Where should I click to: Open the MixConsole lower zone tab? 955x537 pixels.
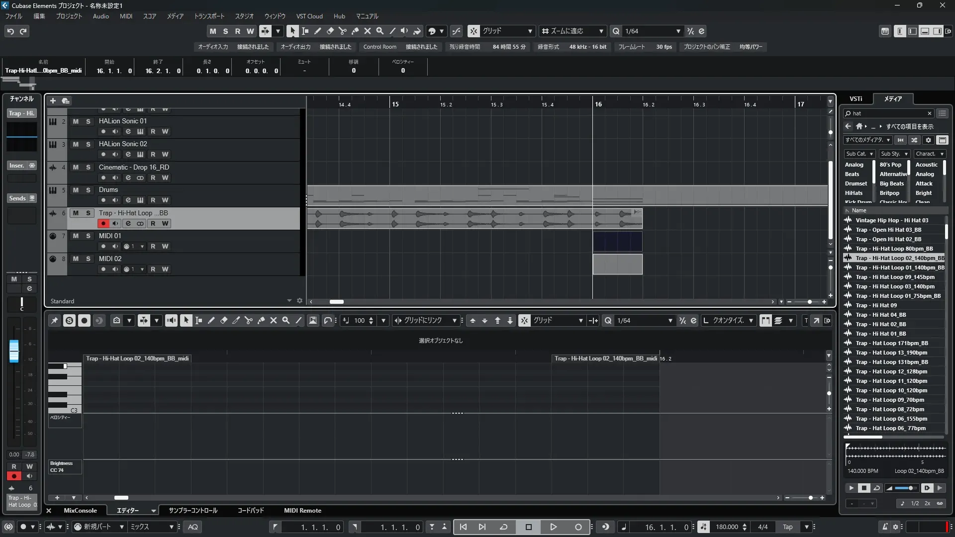pyautogui.click(x=80, y=511)
